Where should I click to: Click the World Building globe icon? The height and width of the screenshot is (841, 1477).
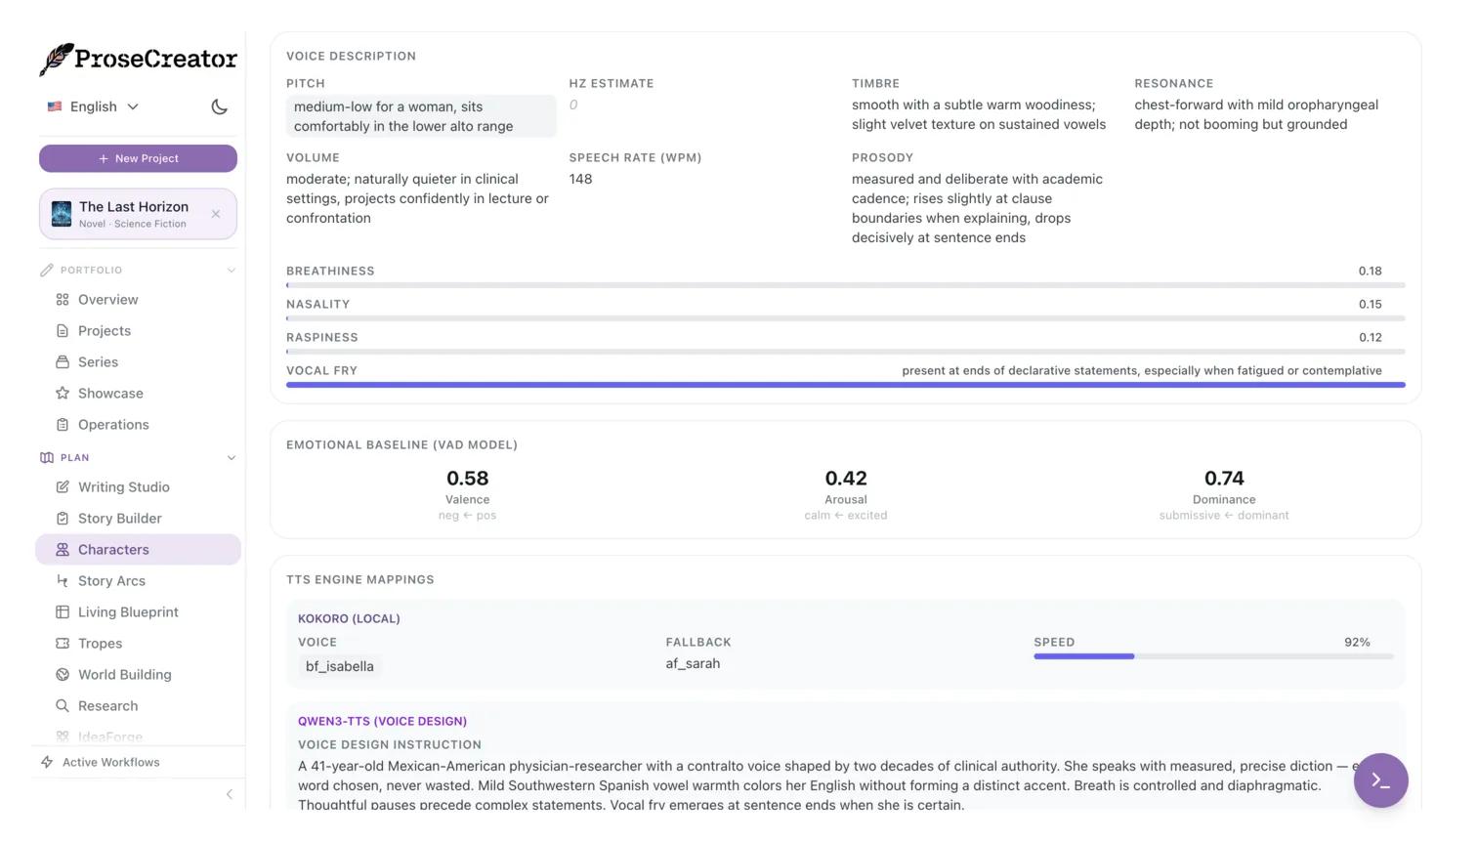tap(62, 674)
